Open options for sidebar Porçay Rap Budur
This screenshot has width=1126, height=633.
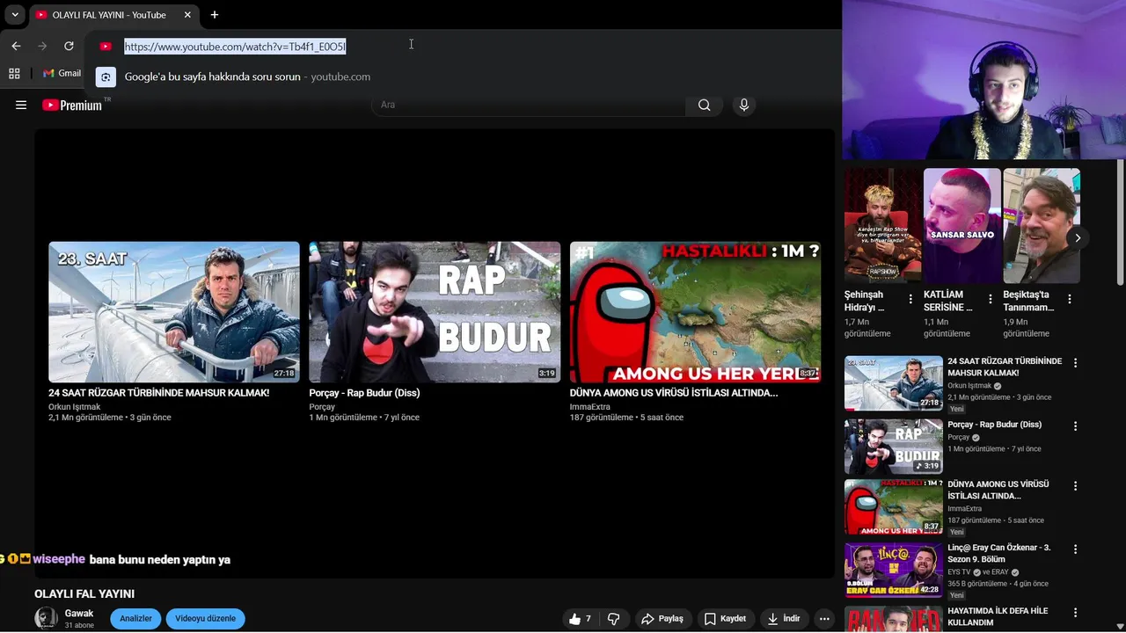(1075, 426)
